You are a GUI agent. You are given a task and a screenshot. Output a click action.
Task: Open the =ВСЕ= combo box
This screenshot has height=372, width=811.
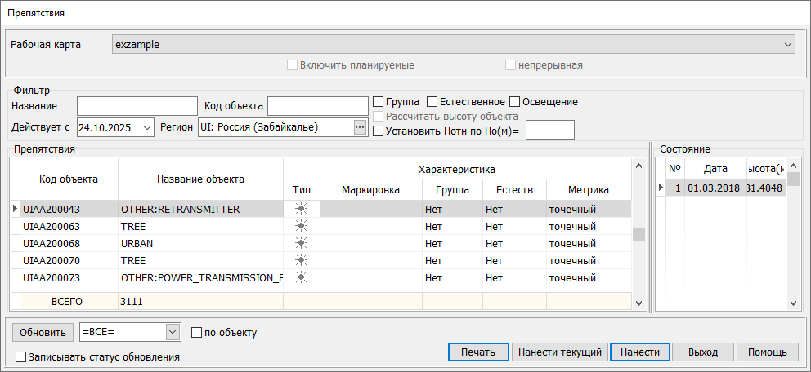click(x=172, y=332)
